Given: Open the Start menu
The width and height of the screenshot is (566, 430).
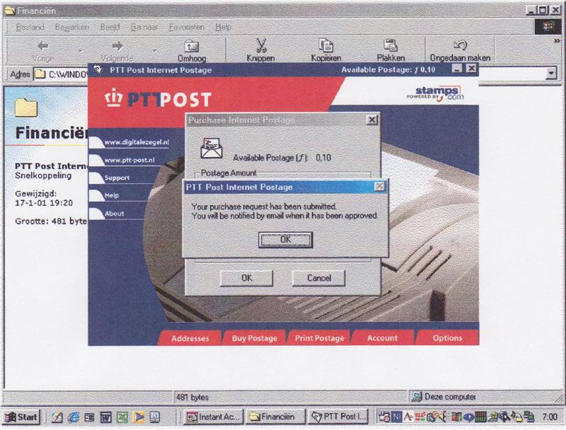Looking at the screenshot, I should pyautogui.click(x=21, y=417).
